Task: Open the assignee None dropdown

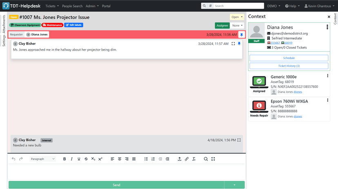Action: [x=237, y=25]
